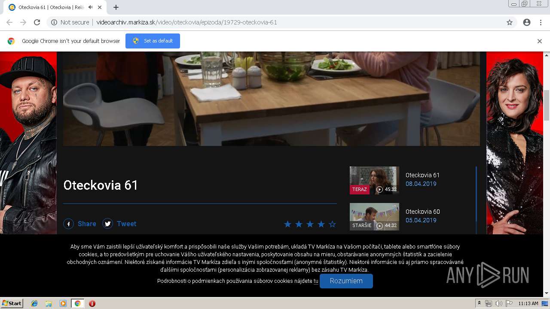Open a new tab with plus button
Viewport: 550px width, 309px height.
coord(116,7)
